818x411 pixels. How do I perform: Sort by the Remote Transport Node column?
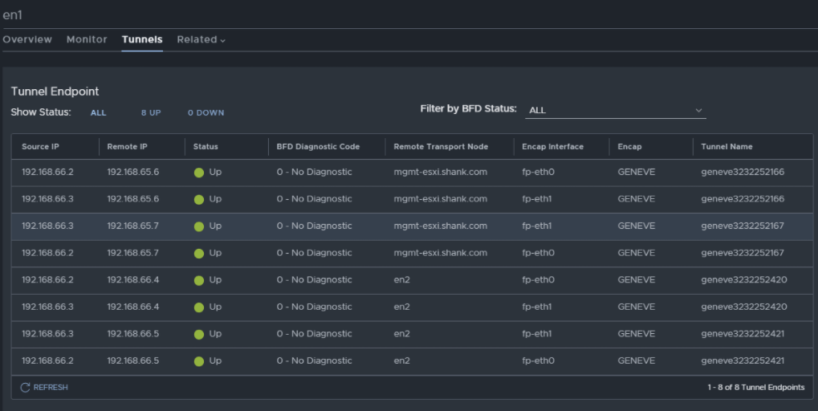coord(441,147)
